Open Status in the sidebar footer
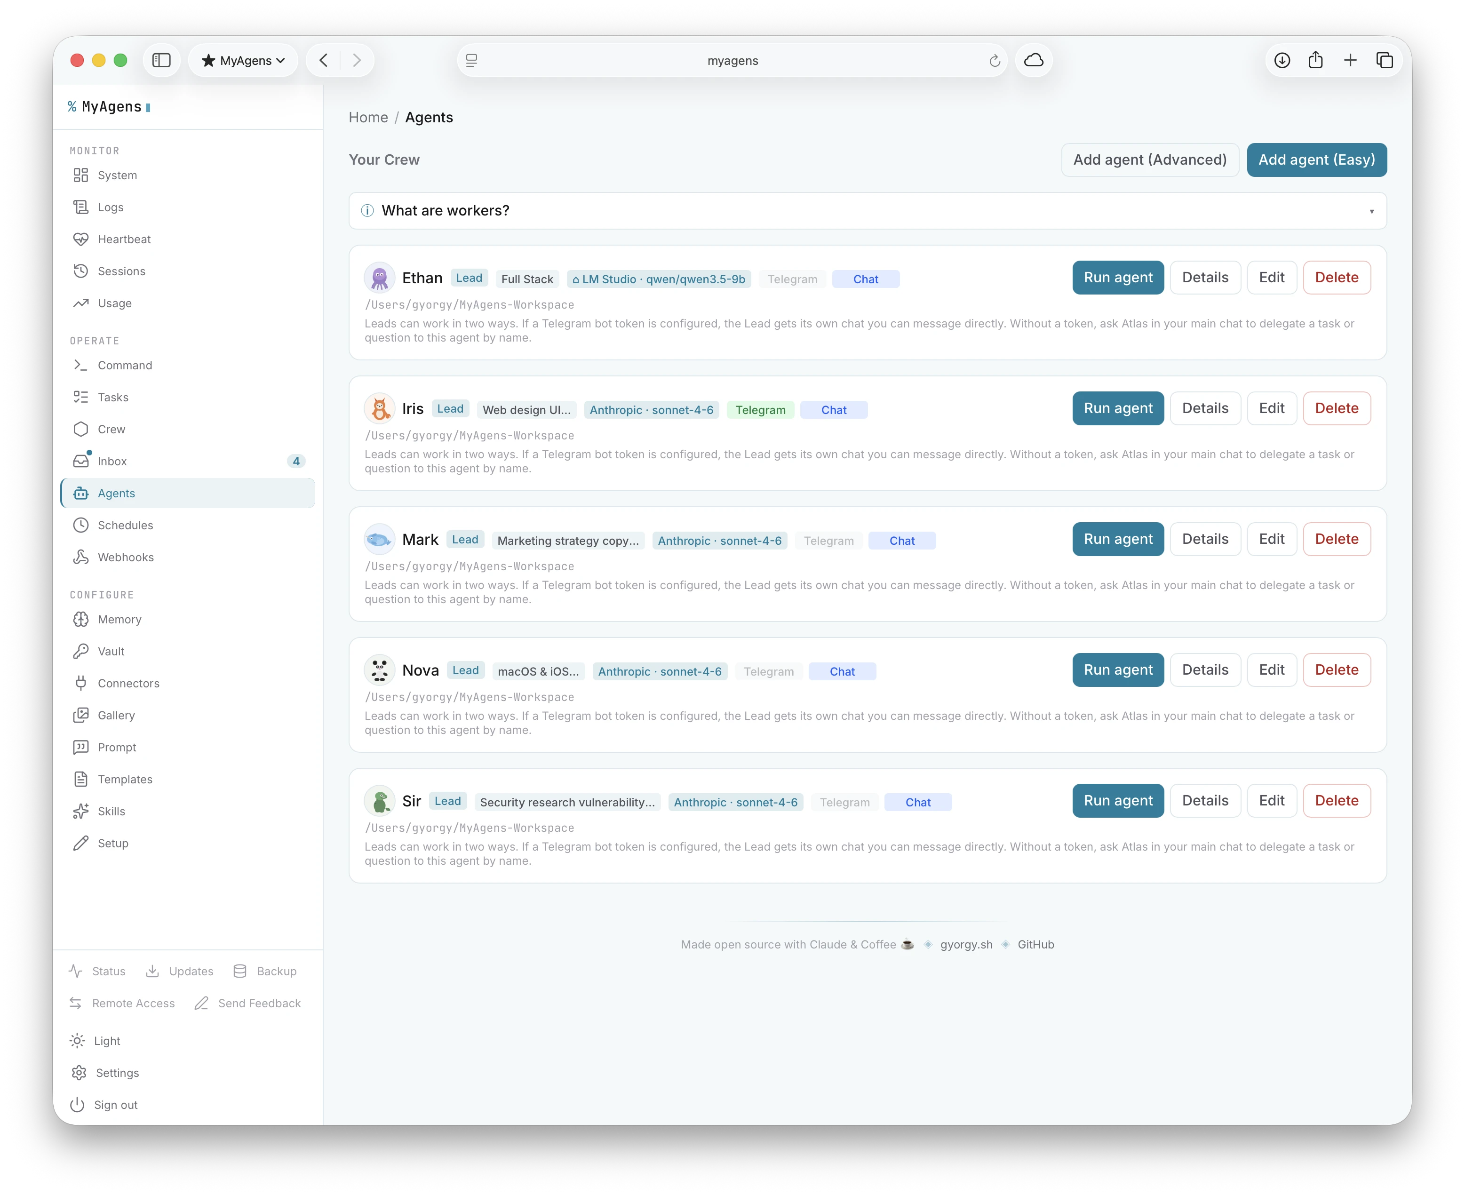The width and height of the screenshot is (1465, 1195). coord(97,971)
